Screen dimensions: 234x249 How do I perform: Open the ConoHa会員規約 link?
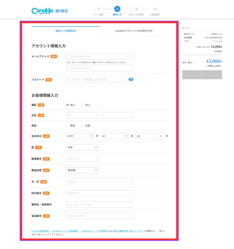coord(40,231)
